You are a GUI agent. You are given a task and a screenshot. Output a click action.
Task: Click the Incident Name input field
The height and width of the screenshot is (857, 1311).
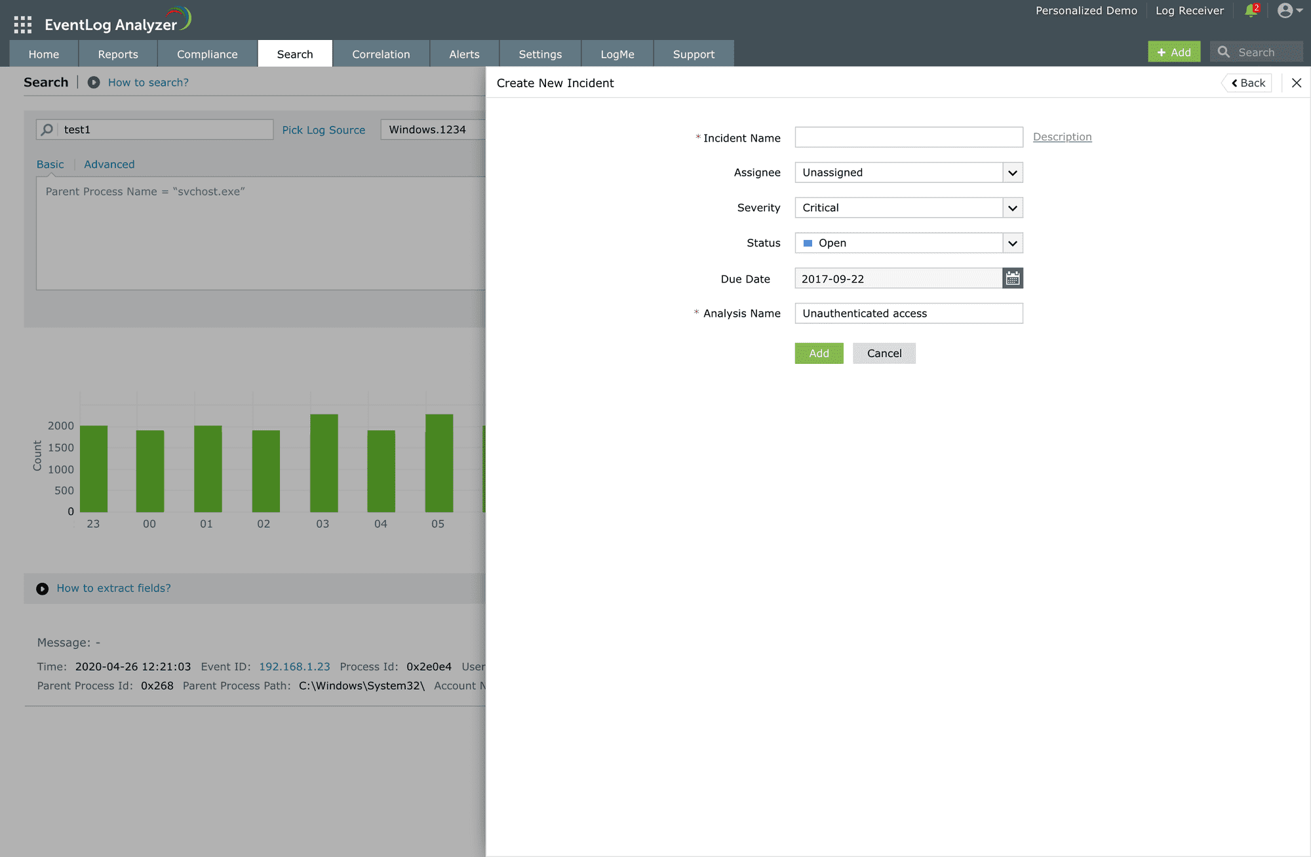click(909, 137)
